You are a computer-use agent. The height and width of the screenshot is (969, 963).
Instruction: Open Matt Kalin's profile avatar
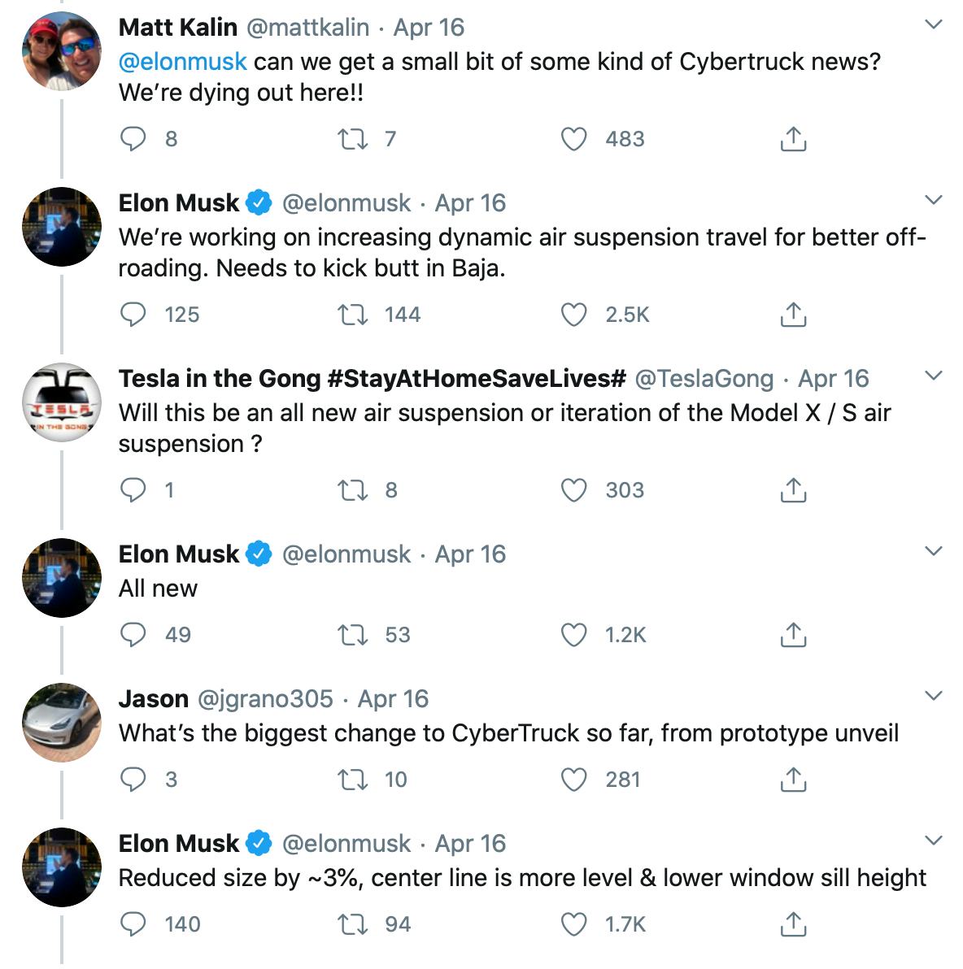point(62,50)
